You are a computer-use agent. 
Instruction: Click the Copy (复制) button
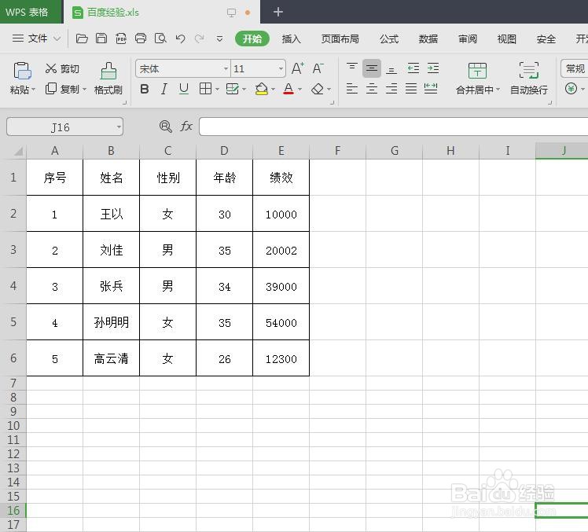(x=62, y=89)
